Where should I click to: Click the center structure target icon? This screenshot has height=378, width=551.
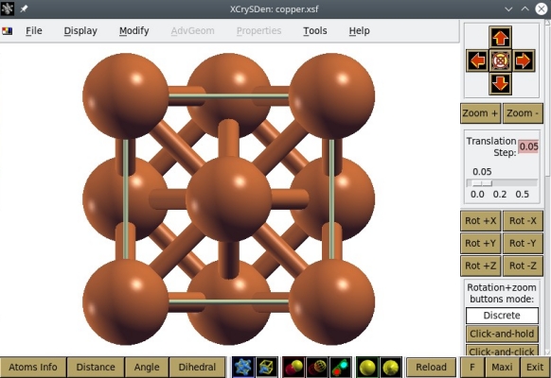(x=500, y=60)
